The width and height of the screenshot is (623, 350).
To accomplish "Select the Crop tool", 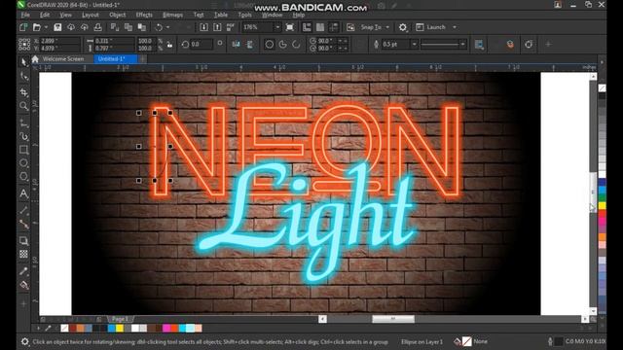I will click(23, 92).
